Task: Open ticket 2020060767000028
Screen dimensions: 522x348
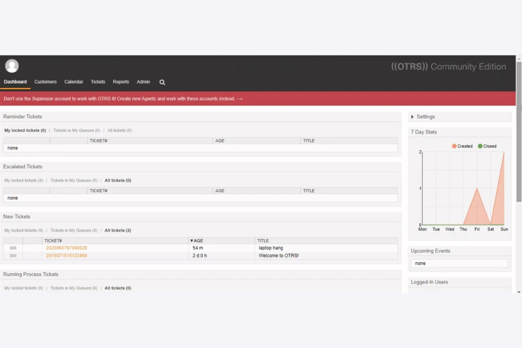Action: [x=66, y=248]
